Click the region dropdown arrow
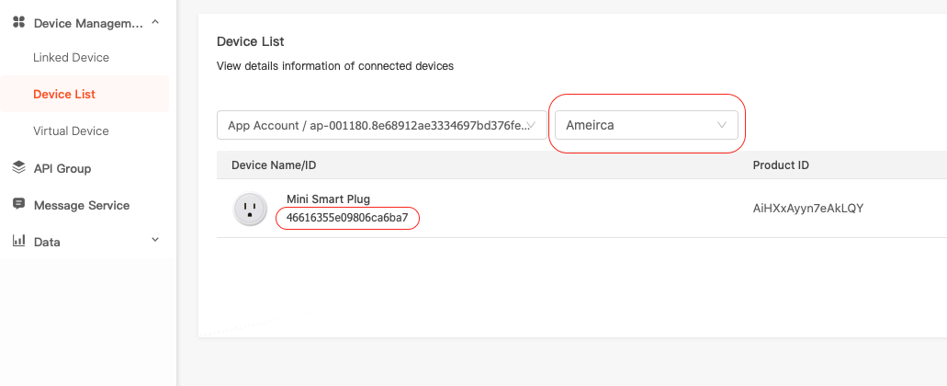 (x=722, y=125)
